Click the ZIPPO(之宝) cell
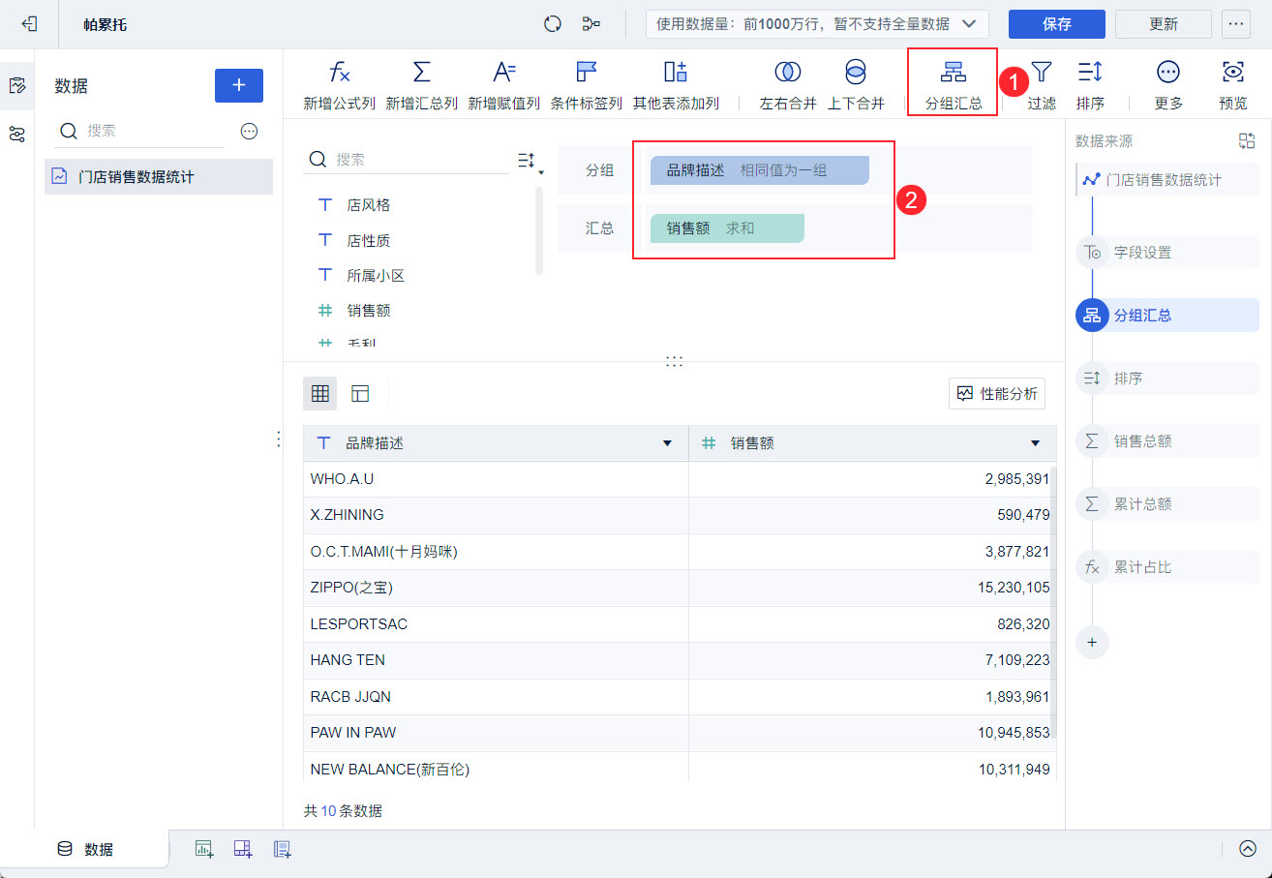This screenshot has height=878, width=1272. [496, 588]
